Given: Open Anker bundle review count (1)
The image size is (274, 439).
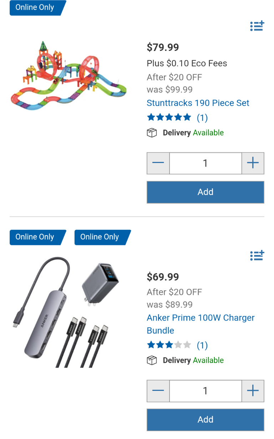Looking at the screenshot, I should click(202, 345).
